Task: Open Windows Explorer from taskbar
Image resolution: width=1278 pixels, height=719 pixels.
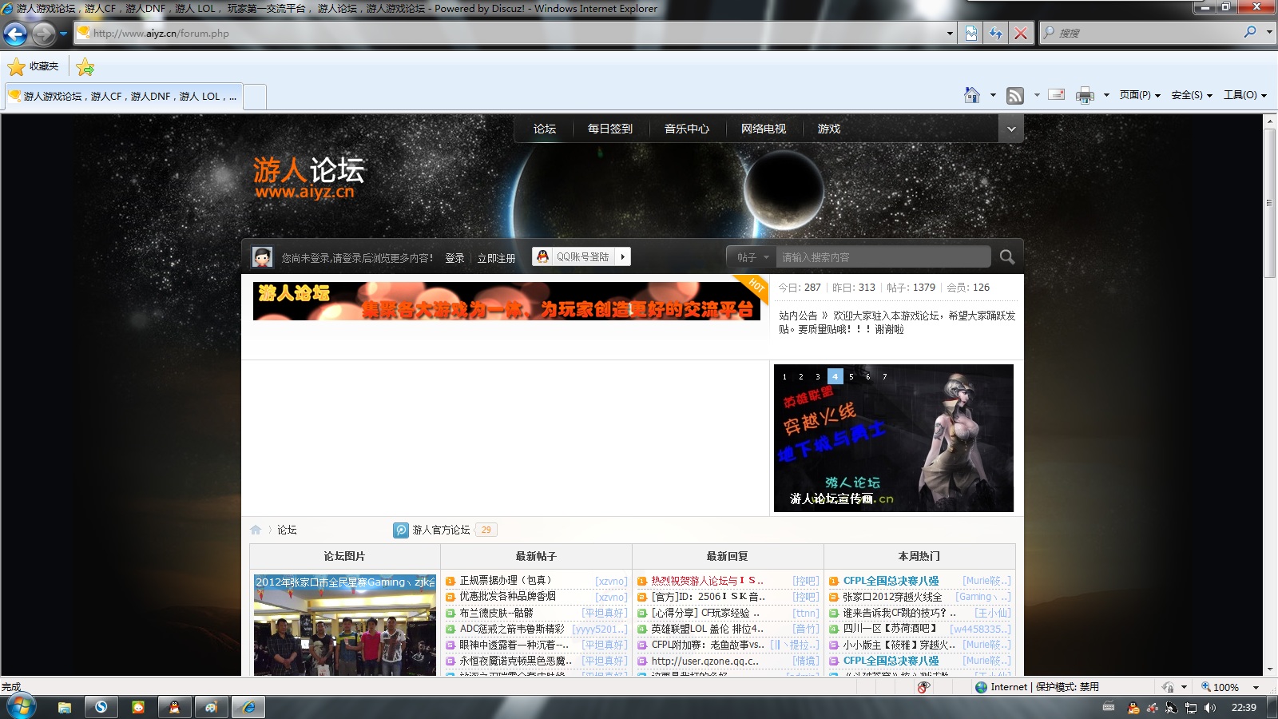Action: click(x=65, y=707)
